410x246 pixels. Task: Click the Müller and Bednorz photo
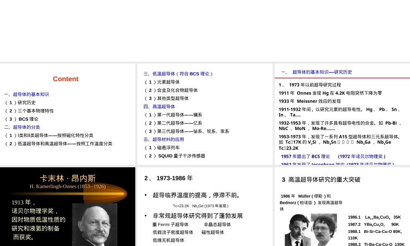311,230
